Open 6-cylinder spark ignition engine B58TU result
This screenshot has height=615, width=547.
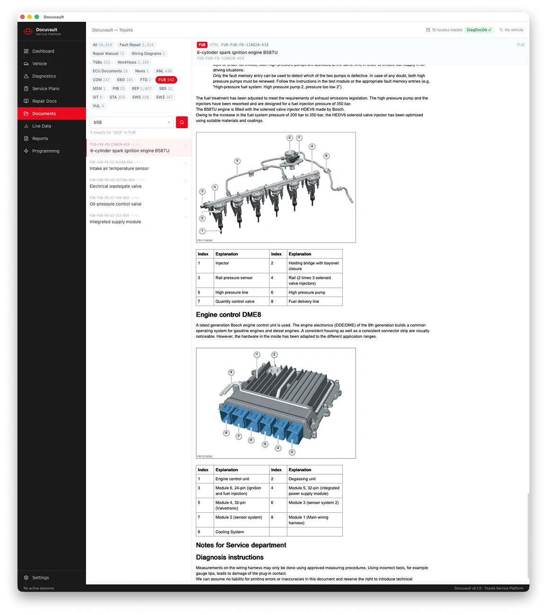pos(139,148)
